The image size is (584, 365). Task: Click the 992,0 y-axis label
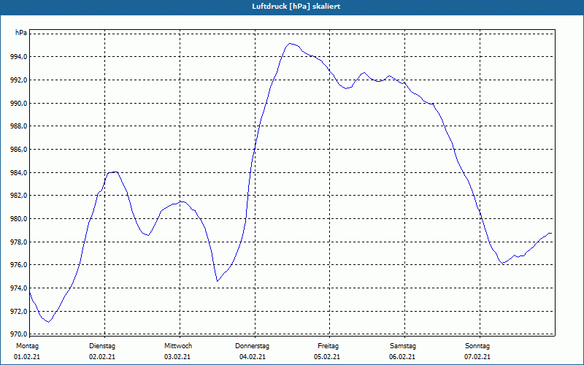(x=19, y=80)
